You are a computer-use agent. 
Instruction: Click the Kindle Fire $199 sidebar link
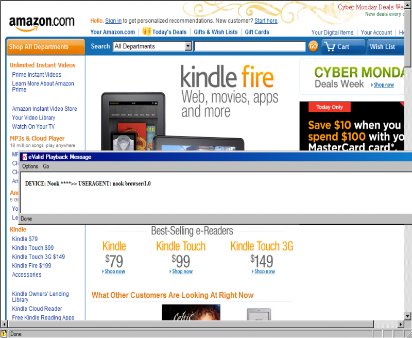[31, 265]
